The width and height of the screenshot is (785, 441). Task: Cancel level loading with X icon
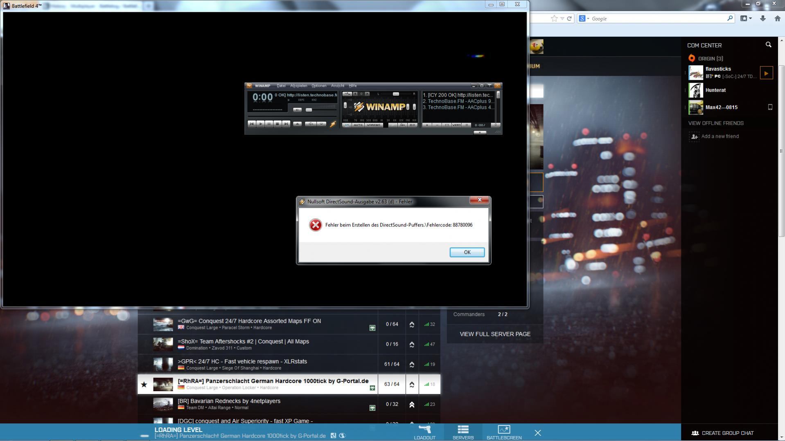pos(538,433)
